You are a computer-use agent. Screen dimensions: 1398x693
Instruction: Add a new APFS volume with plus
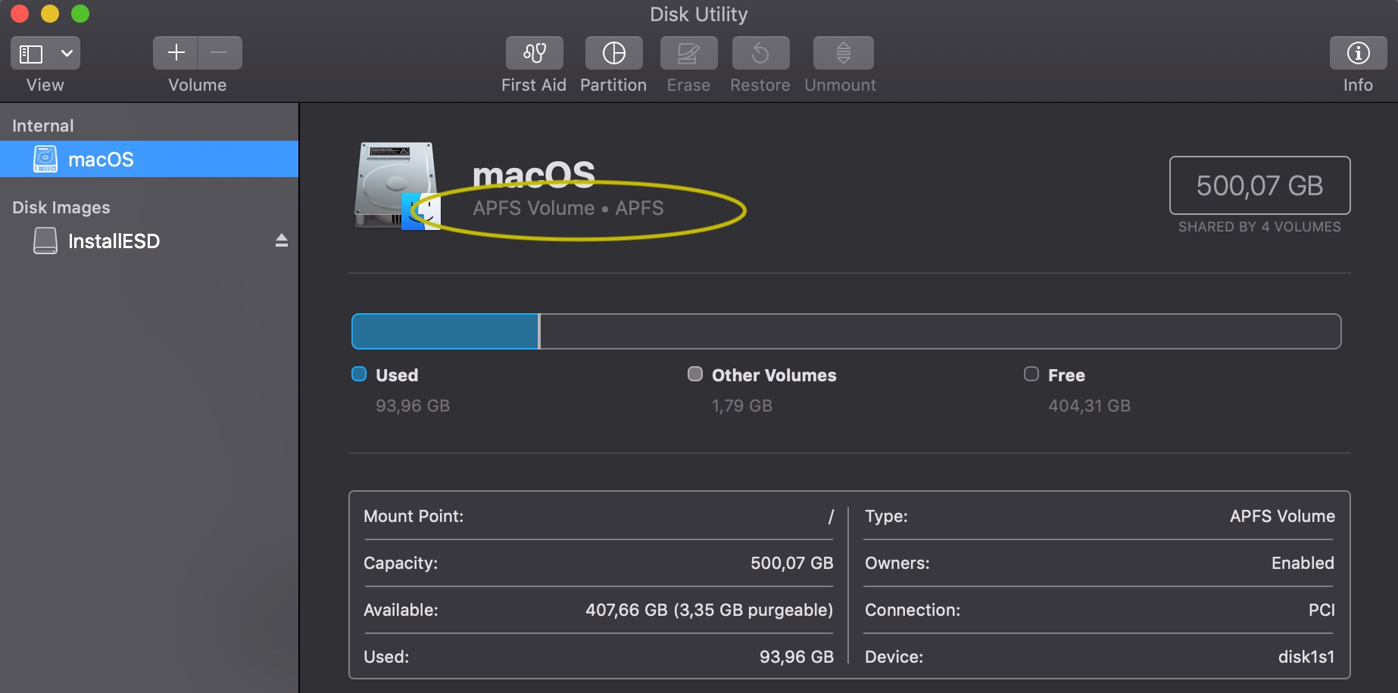point(176,52)
